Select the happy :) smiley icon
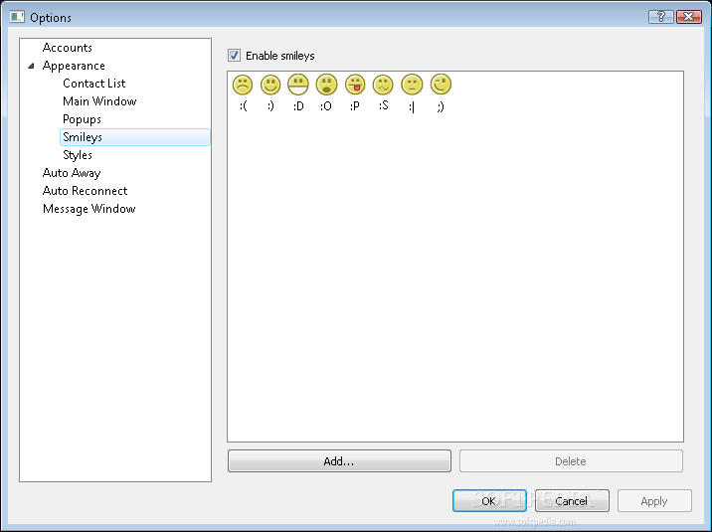This screenshot has height=532, width=712. tap(270, 85)
